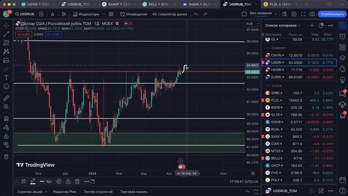Toggle the red flag on PLZL row
348x196 pixels.
263,100
